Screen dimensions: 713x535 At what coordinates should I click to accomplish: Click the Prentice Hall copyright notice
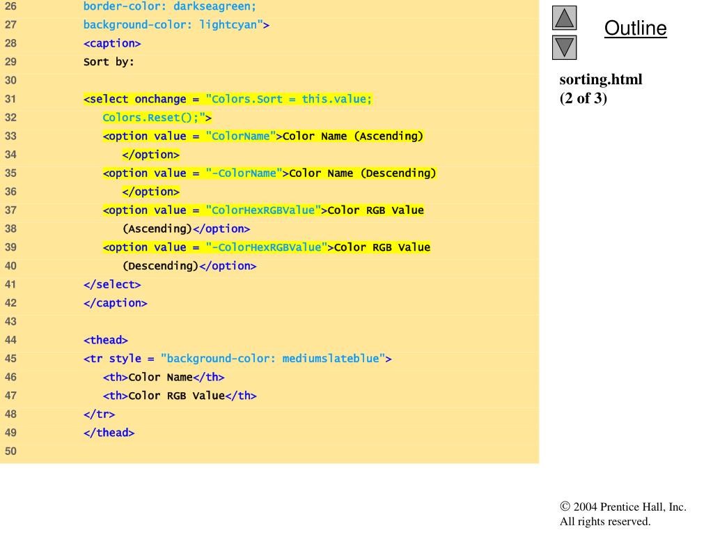click(x=622, y=514)
